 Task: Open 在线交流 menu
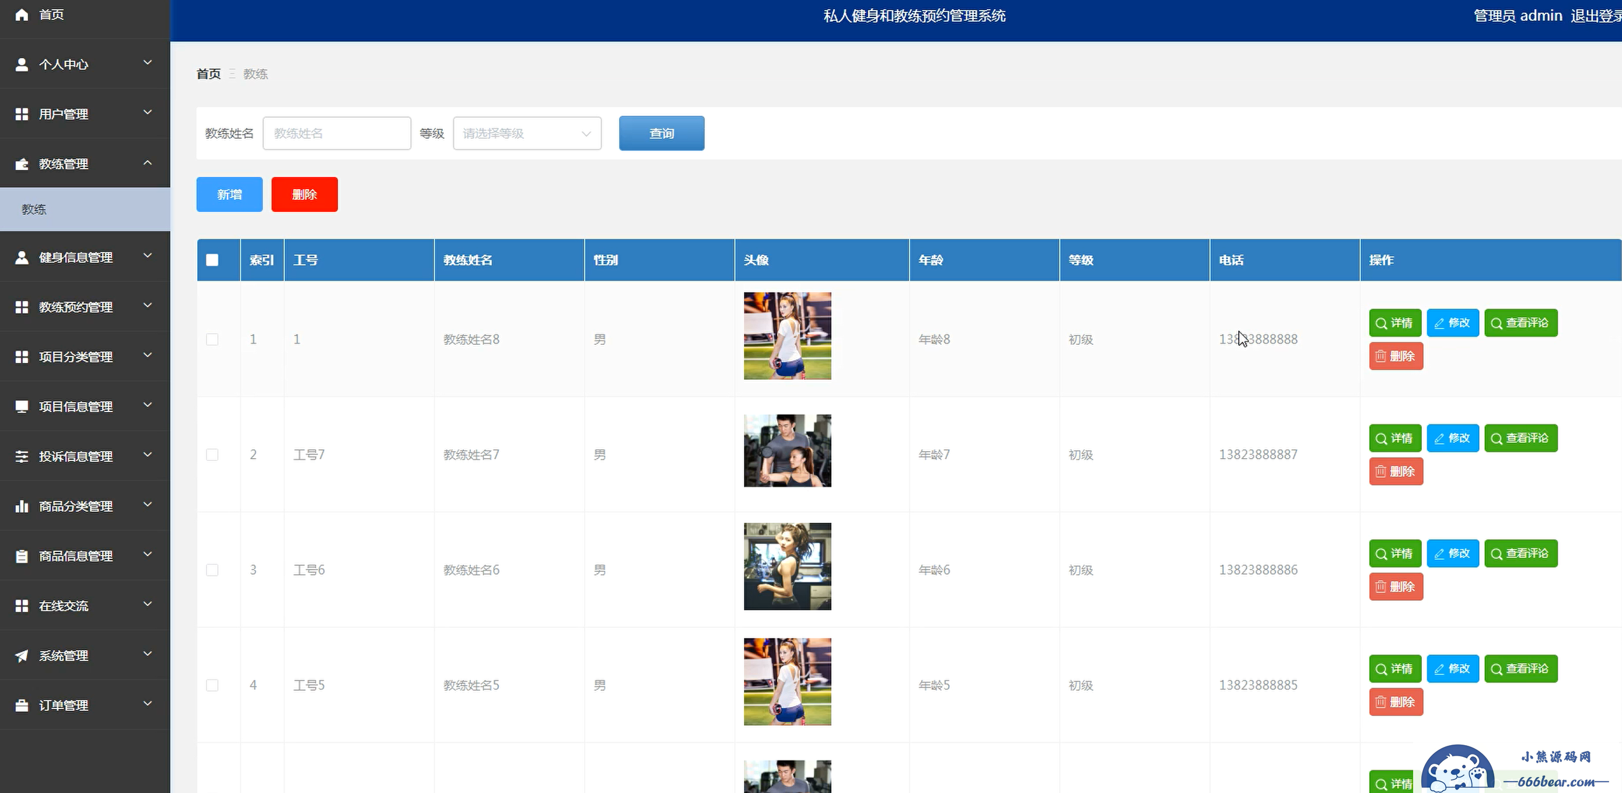pyautogui.click(x=85, y=605)
